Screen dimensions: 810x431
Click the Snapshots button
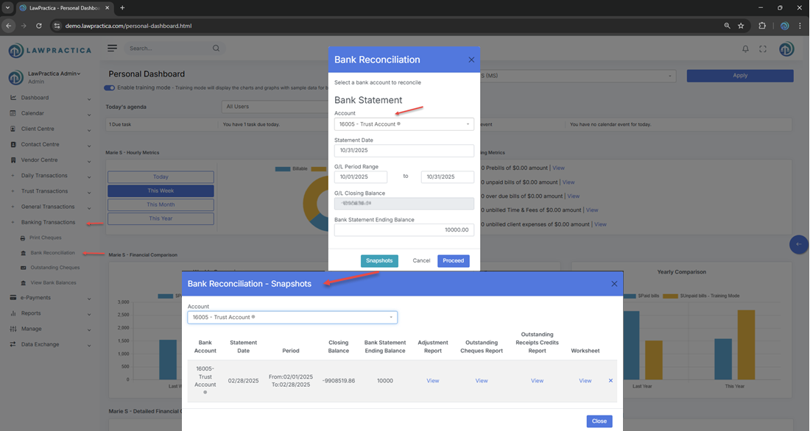pyautogui.click(x=379, y=260)
